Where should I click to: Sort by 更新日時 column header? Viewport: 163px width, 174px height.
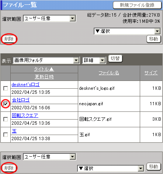coord(44,77)
